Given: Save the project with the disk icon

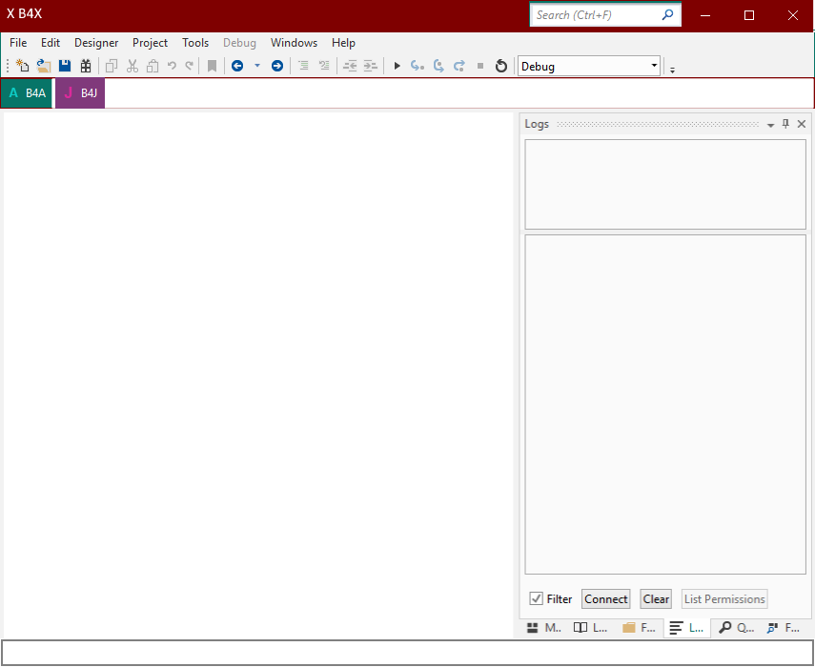Looking at the screenshot, I should (x=64, y=66).
